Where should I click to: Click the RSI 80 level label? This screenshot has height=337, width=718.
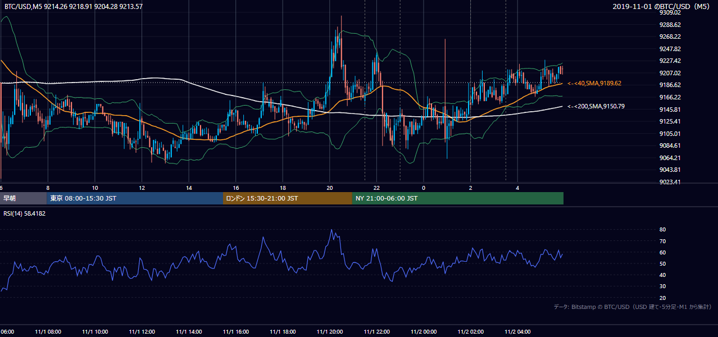click(662, 230)
